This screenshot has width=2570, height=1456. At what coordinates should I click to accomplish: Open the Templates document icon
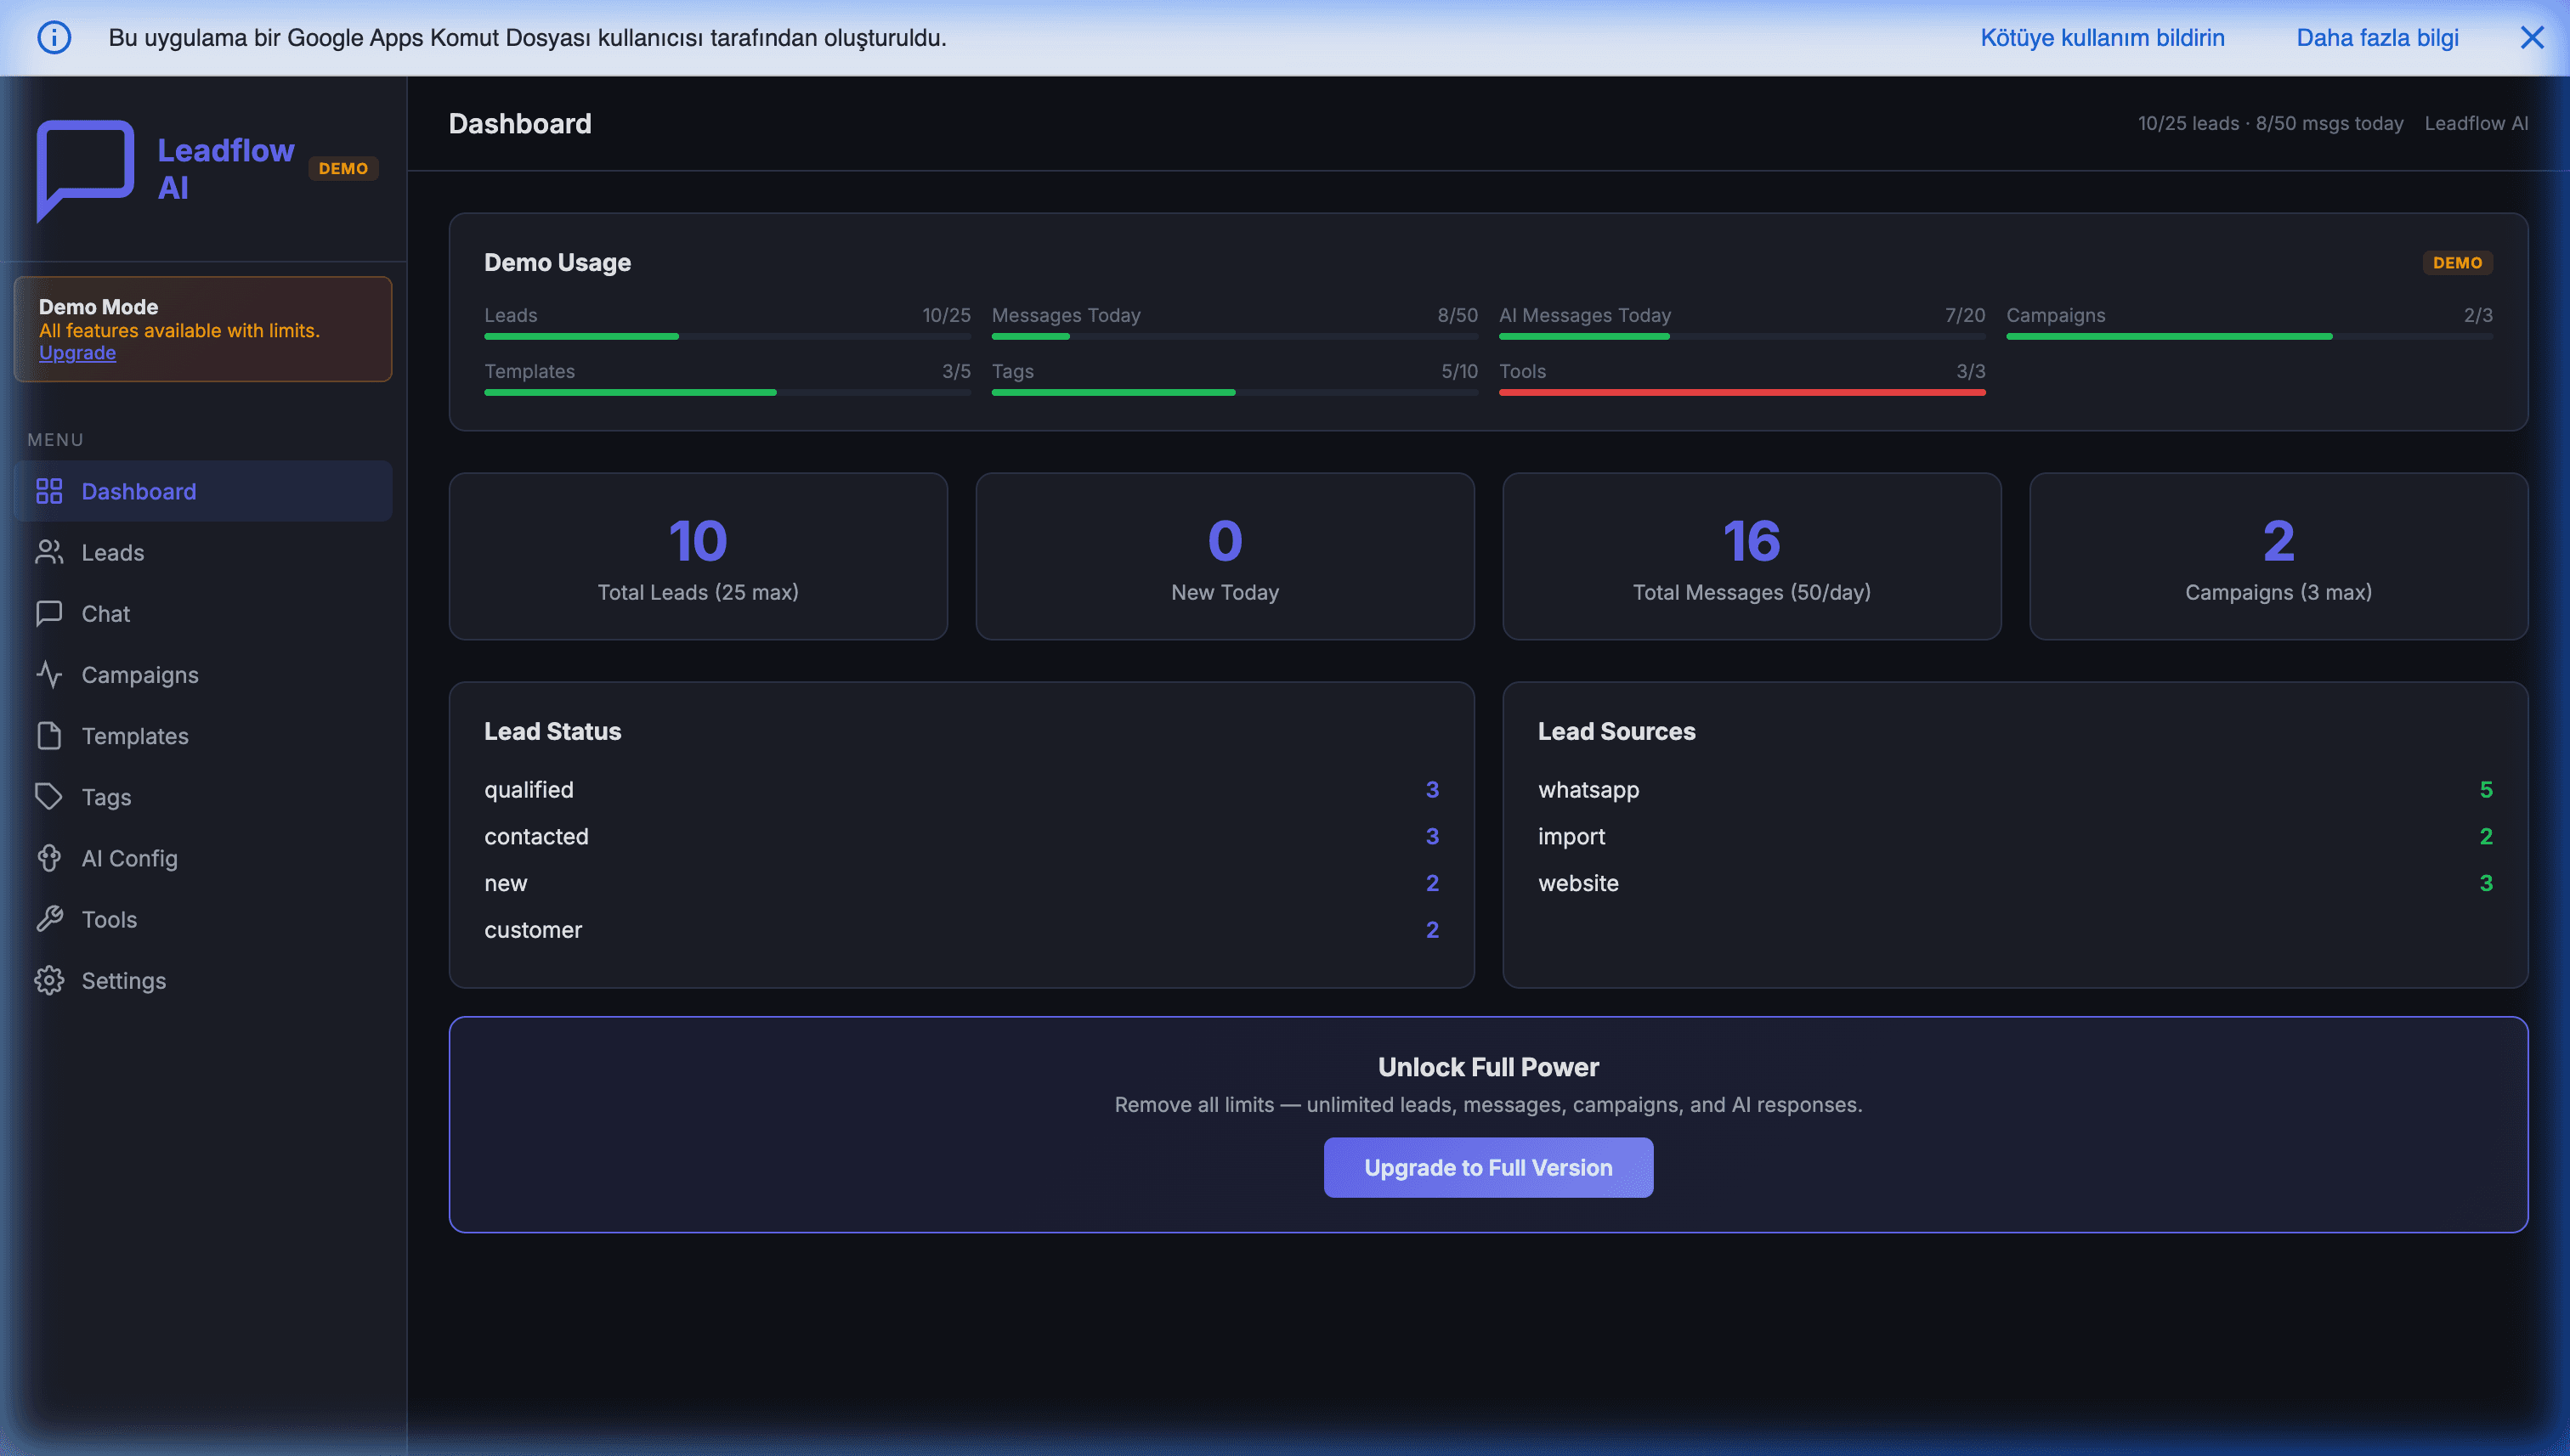(50, 735)
